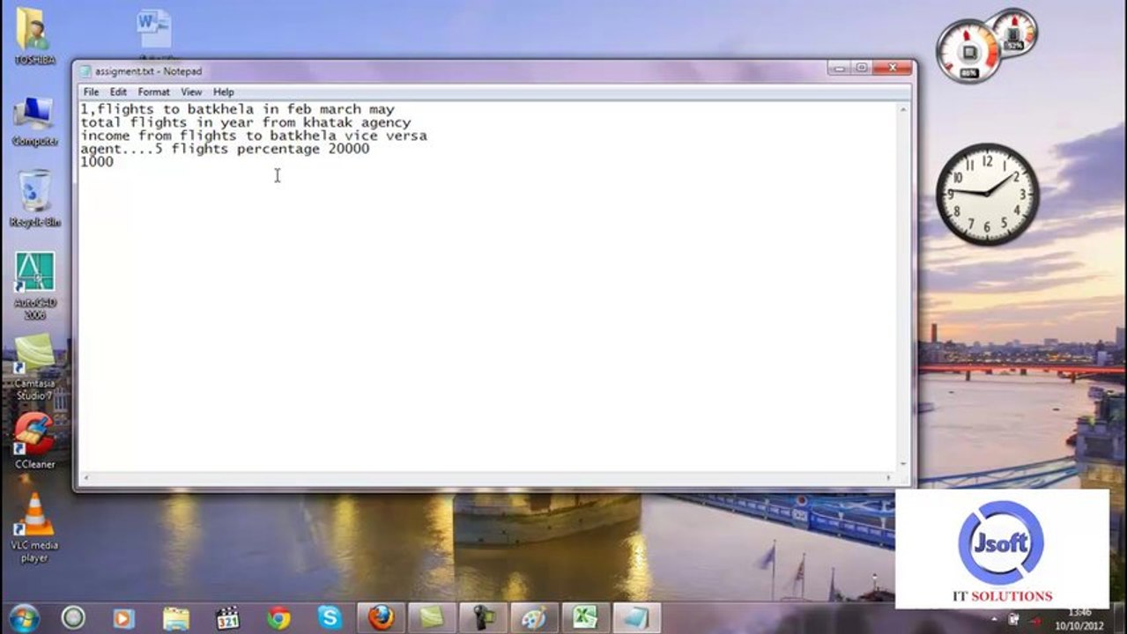
Task: Open the Format menu in Notepad
Action: 153,92
